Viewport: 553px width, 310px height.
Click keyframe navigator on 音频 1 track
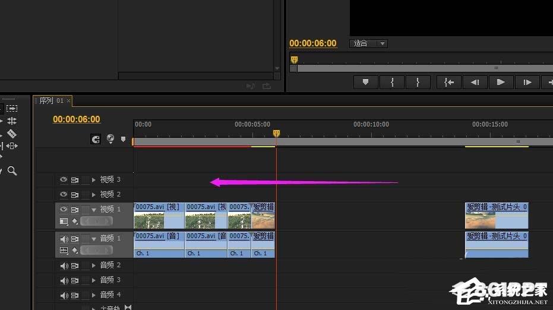[x=97, y=250]
